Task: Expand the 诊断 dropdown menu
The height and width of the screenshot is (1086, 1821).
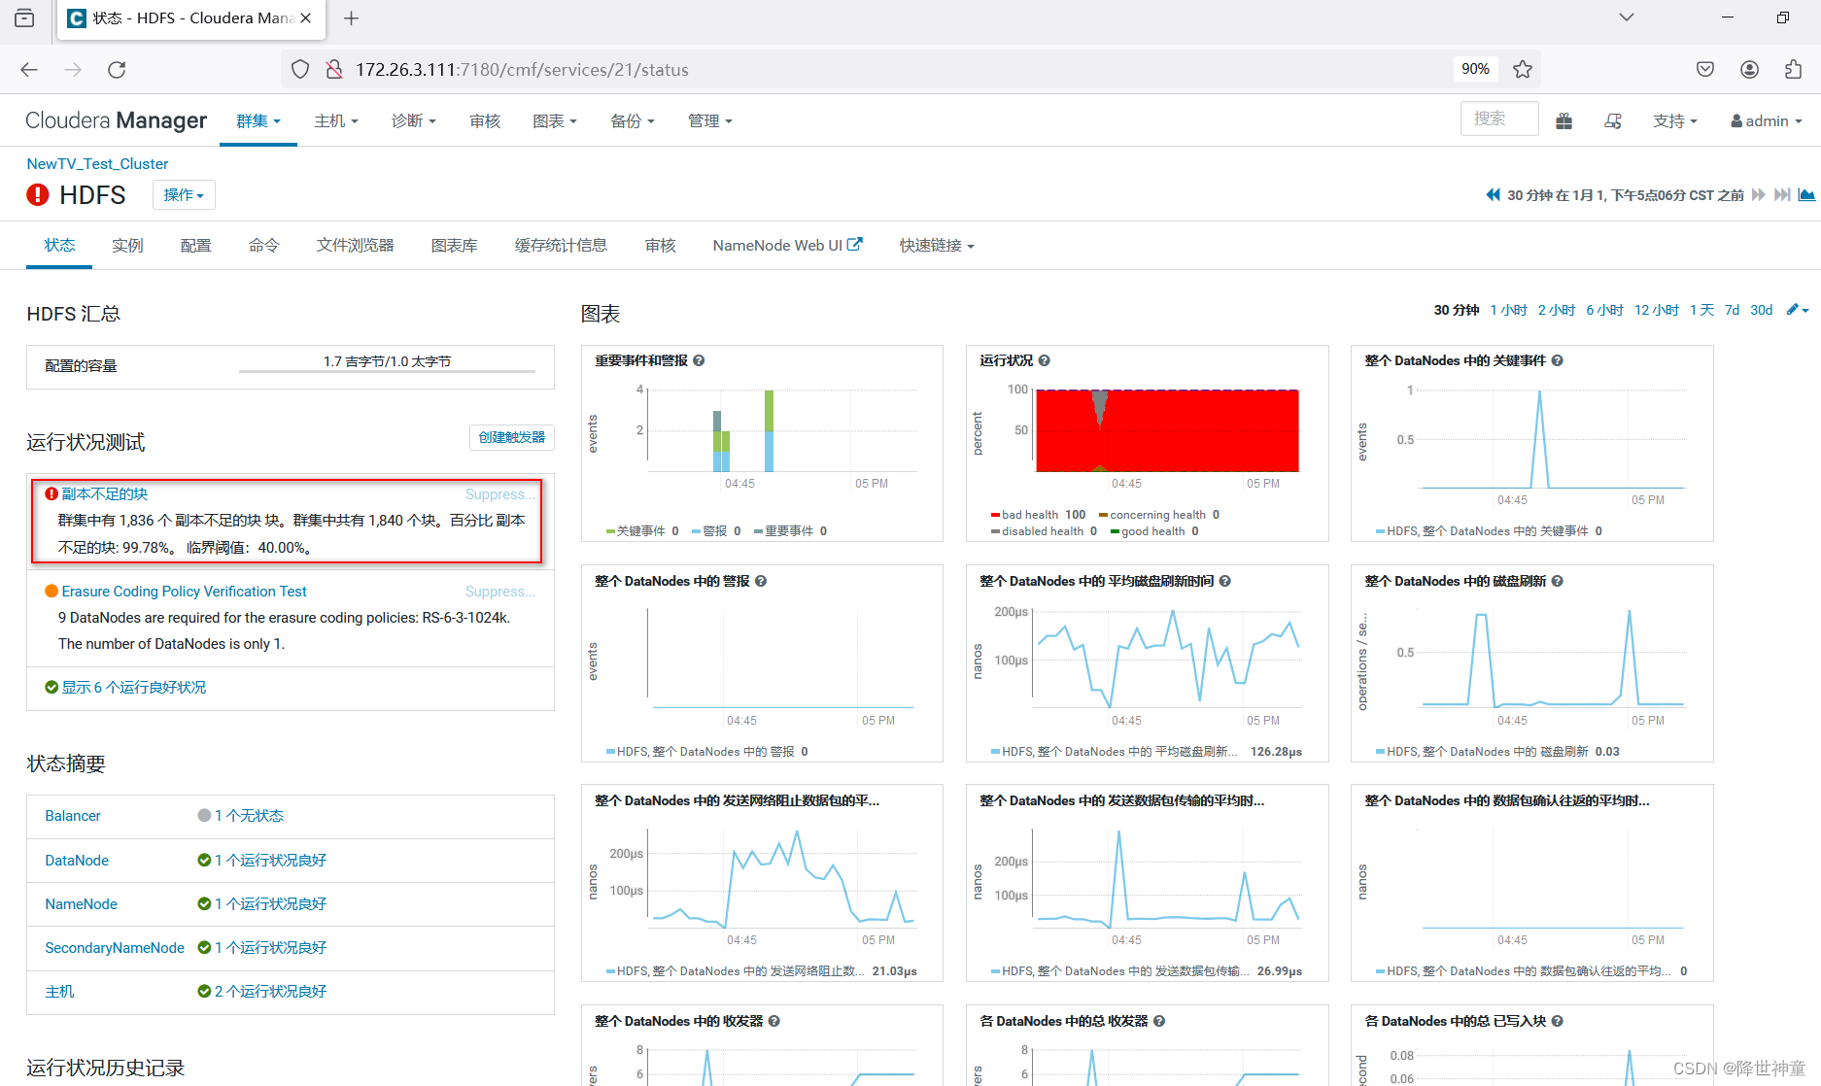Action: (x=413, y=120)
